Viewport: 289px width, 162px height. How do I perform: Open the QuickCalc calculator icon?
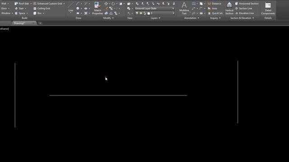[209, 13]
